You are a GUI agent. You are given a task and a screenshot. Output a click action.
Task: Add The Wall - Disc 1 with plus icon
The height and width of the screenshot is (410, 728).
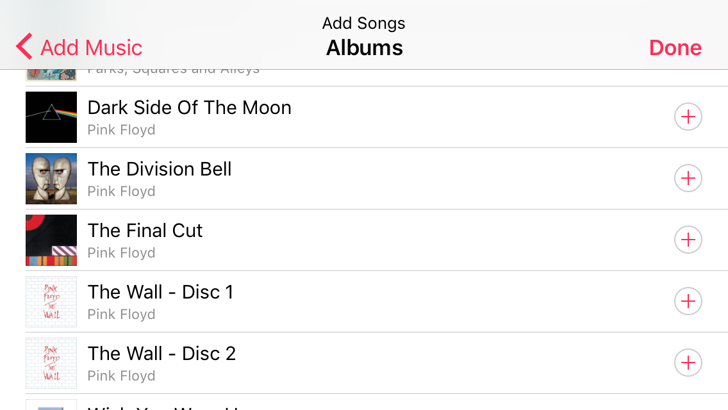point(688,301)
